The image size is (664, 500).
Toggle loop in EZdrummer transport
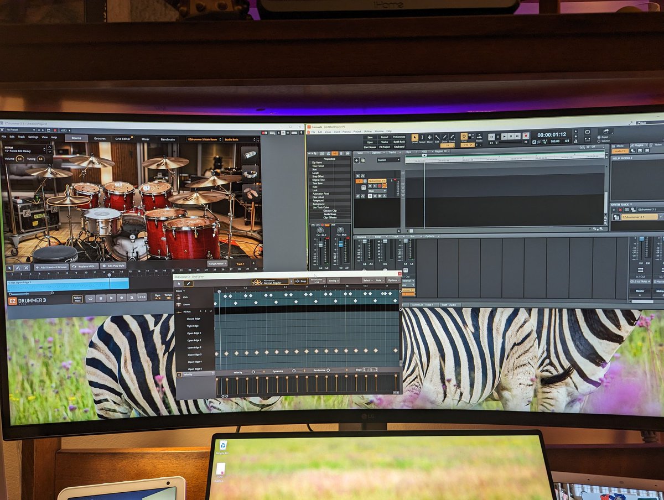(90, 298)
